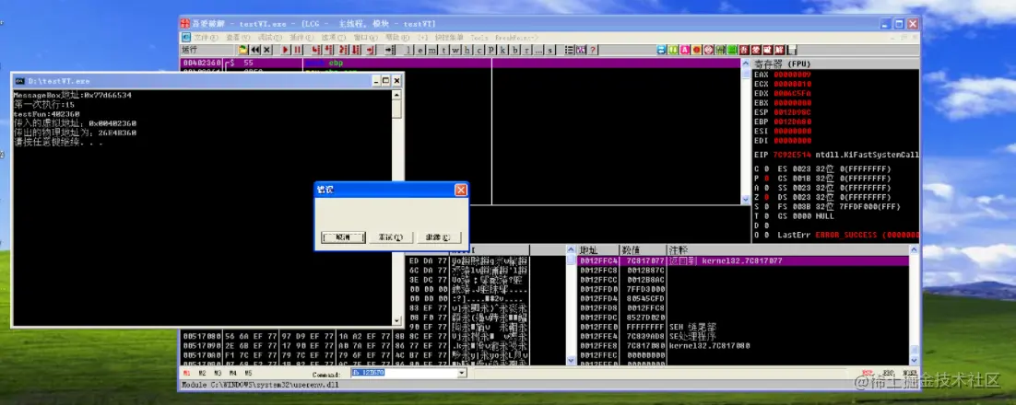Screen dimensions: 1016x405
Task: Open help with red question mark icon
Action: 592,50
